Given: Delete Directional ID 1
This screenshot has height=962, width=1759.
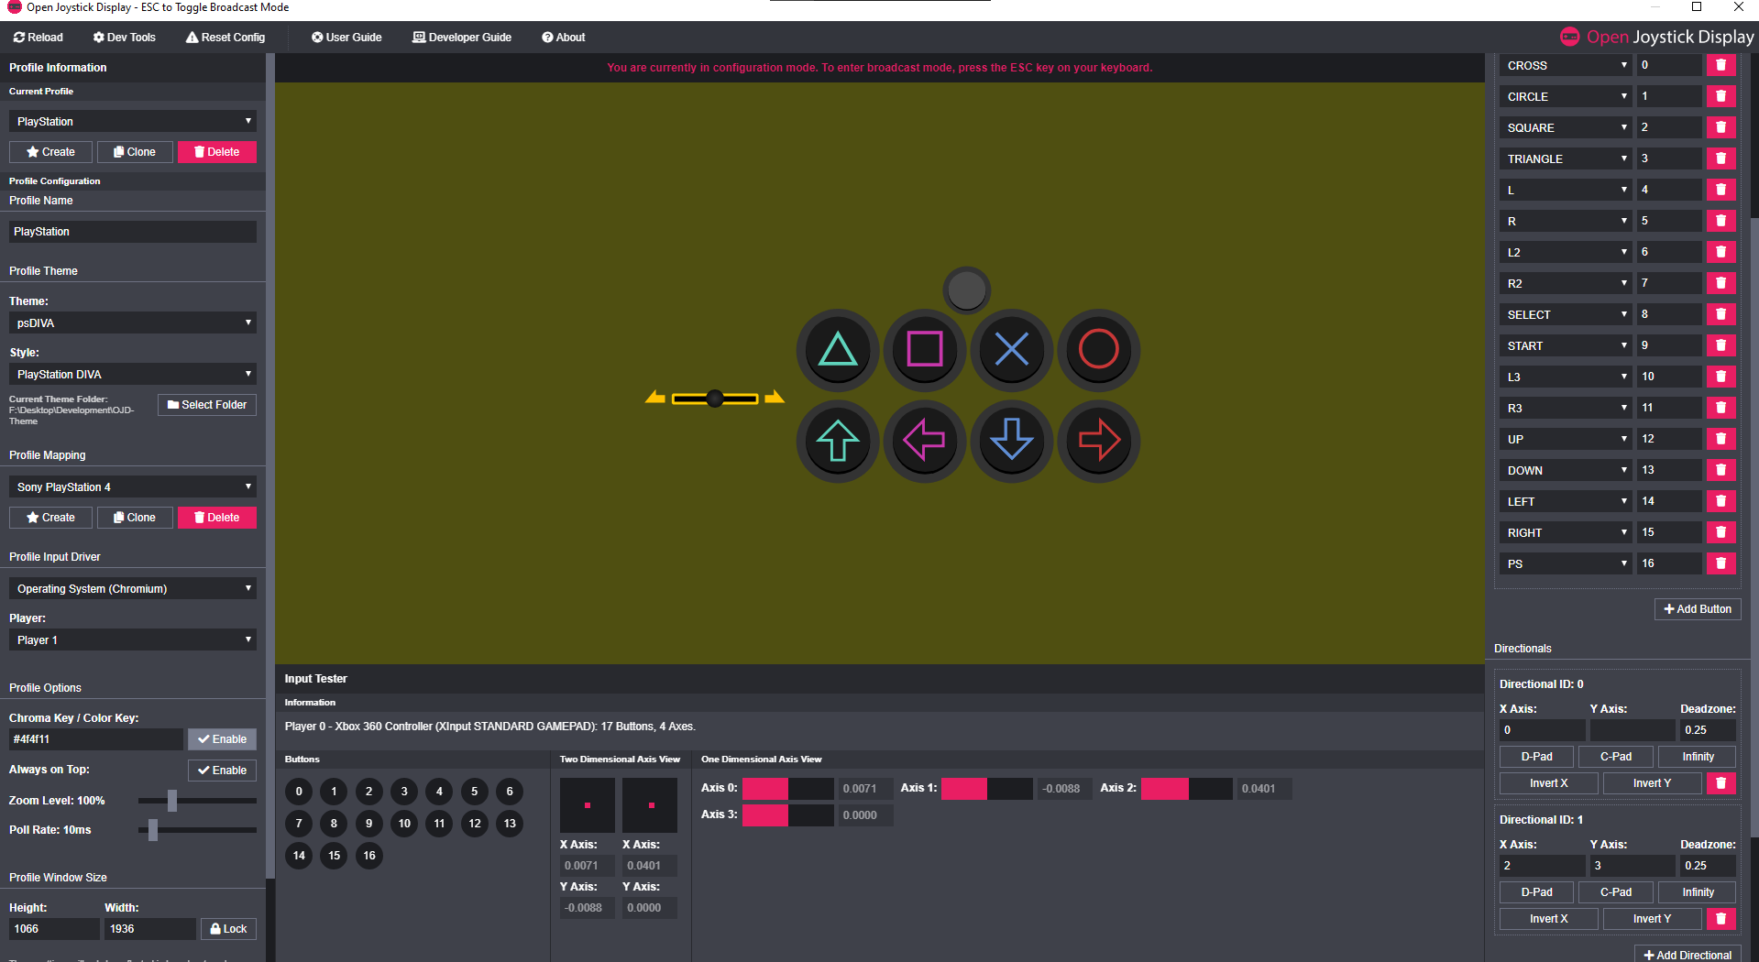Looking at the screenshot, I should [1721, 919].
